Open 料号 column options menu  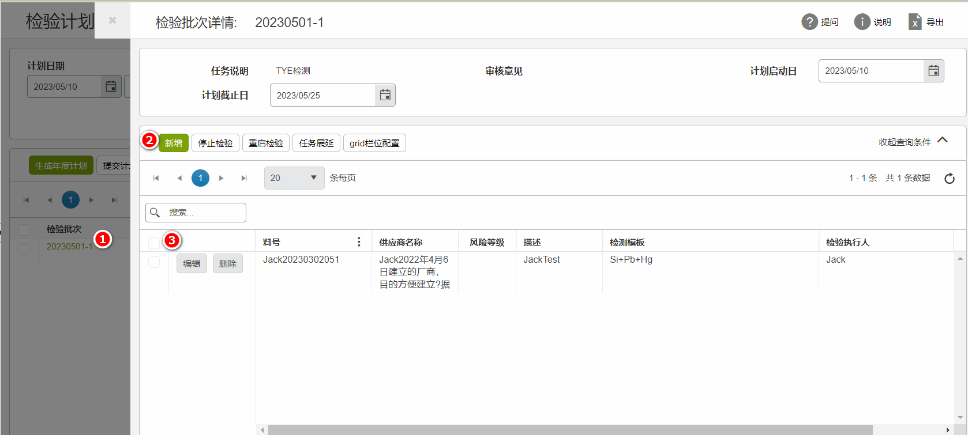359,242
